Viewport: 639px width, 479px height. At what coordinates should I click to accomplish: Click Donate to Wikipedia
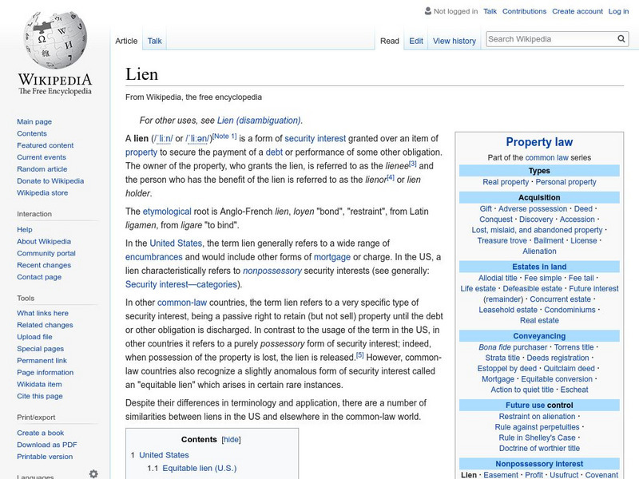click(x=50, y=180)
